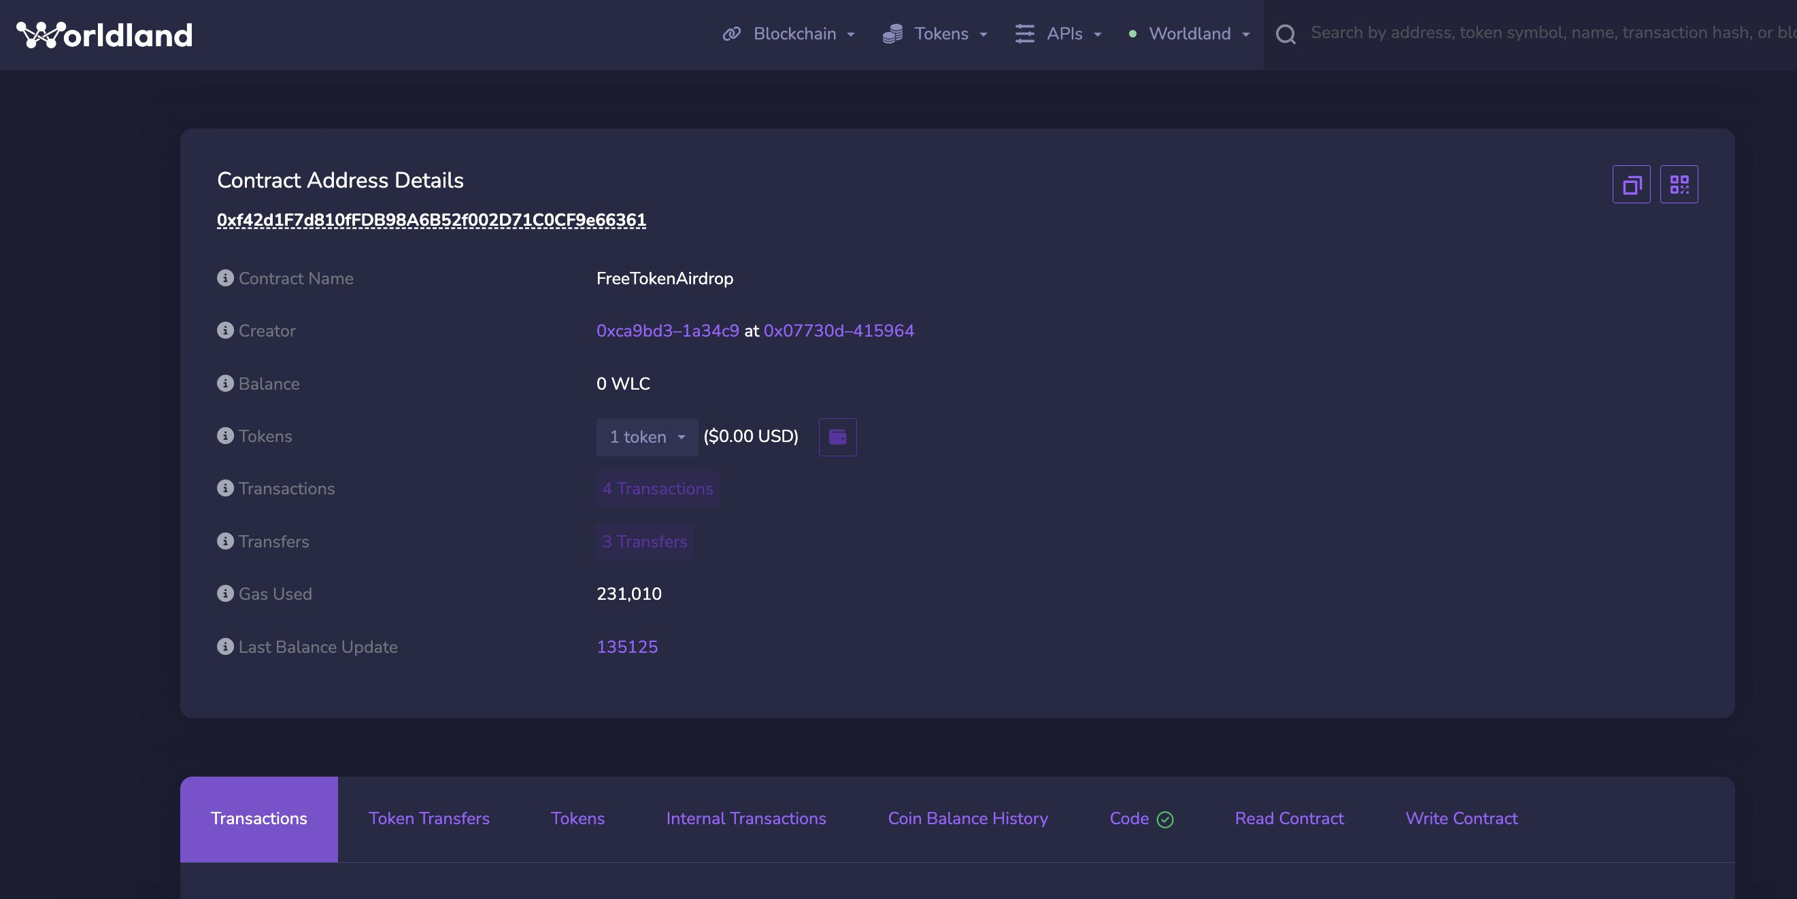
Task: Click the search magnifier icon
Action: click(x=1285, y=34)
